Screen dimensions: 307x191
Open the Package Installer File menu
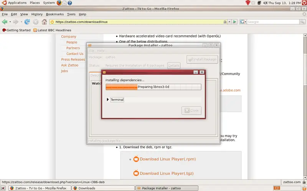[x=92, y=51]
